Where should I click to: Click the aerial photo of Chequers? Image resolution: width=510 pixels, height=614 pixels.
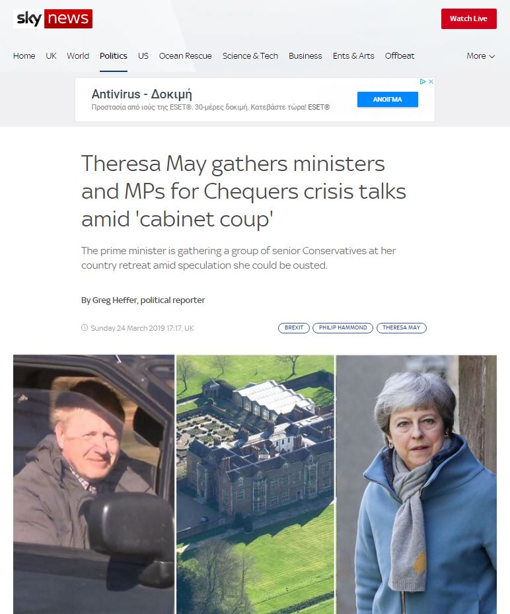point(255,485)
